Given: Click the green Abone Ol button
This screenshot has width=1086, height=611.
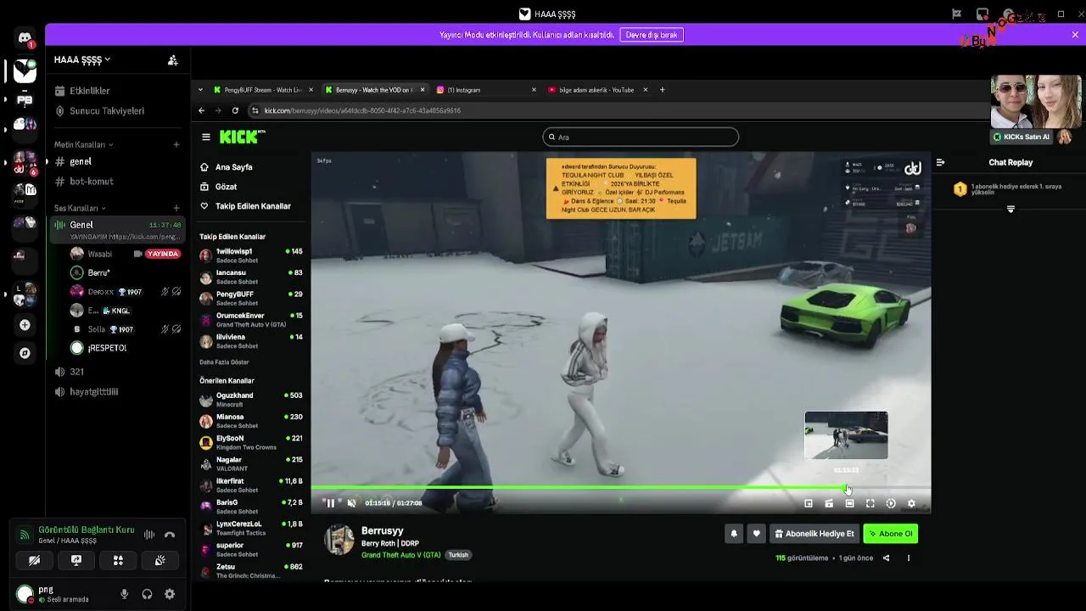Looking at the screenshot, I should coord(891,534).
